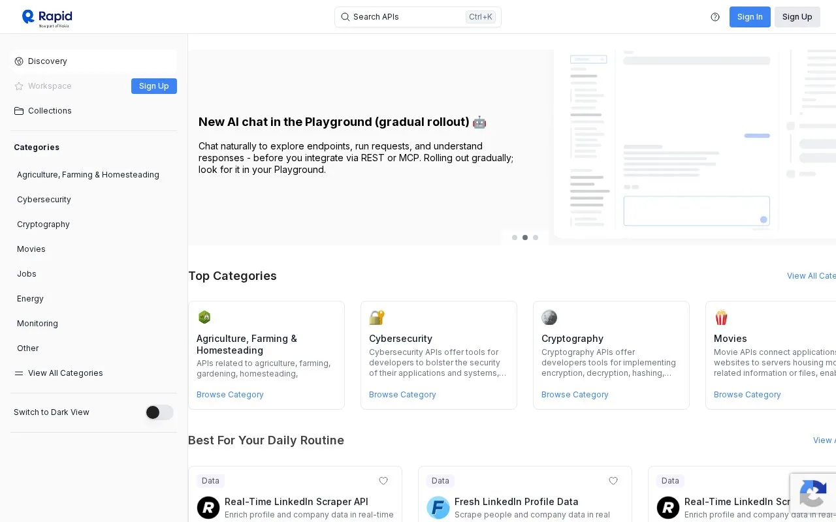Click the Real-Time LinkedIn Scraper API logo
836x522 pixels.
click(x=208, y=508)
